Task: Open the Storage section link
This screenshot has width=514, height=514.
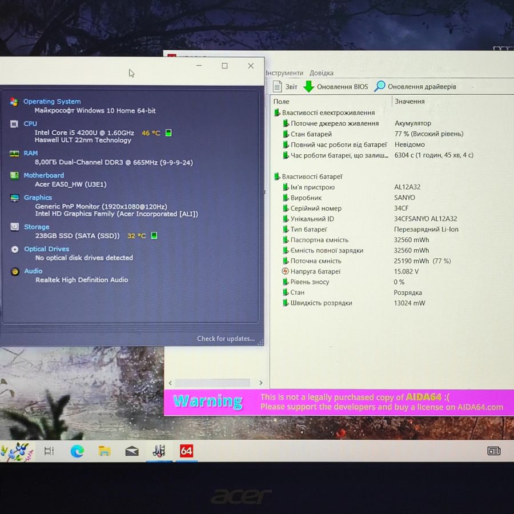Action: [x=37, y=227]
